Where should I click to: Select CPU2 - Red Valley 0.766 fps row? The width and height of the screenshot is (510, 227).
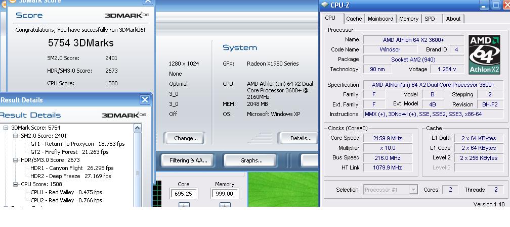(66, 201)
